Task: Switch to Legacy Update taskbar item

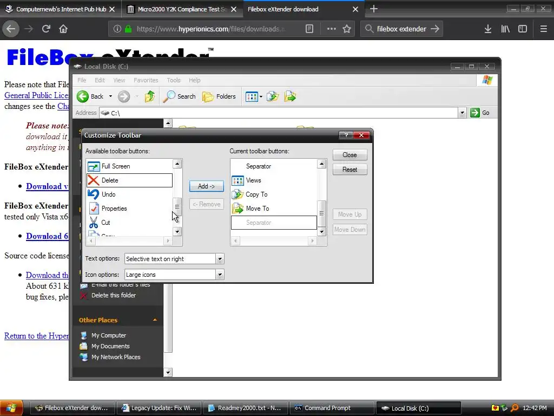Action: click(159, 408)
